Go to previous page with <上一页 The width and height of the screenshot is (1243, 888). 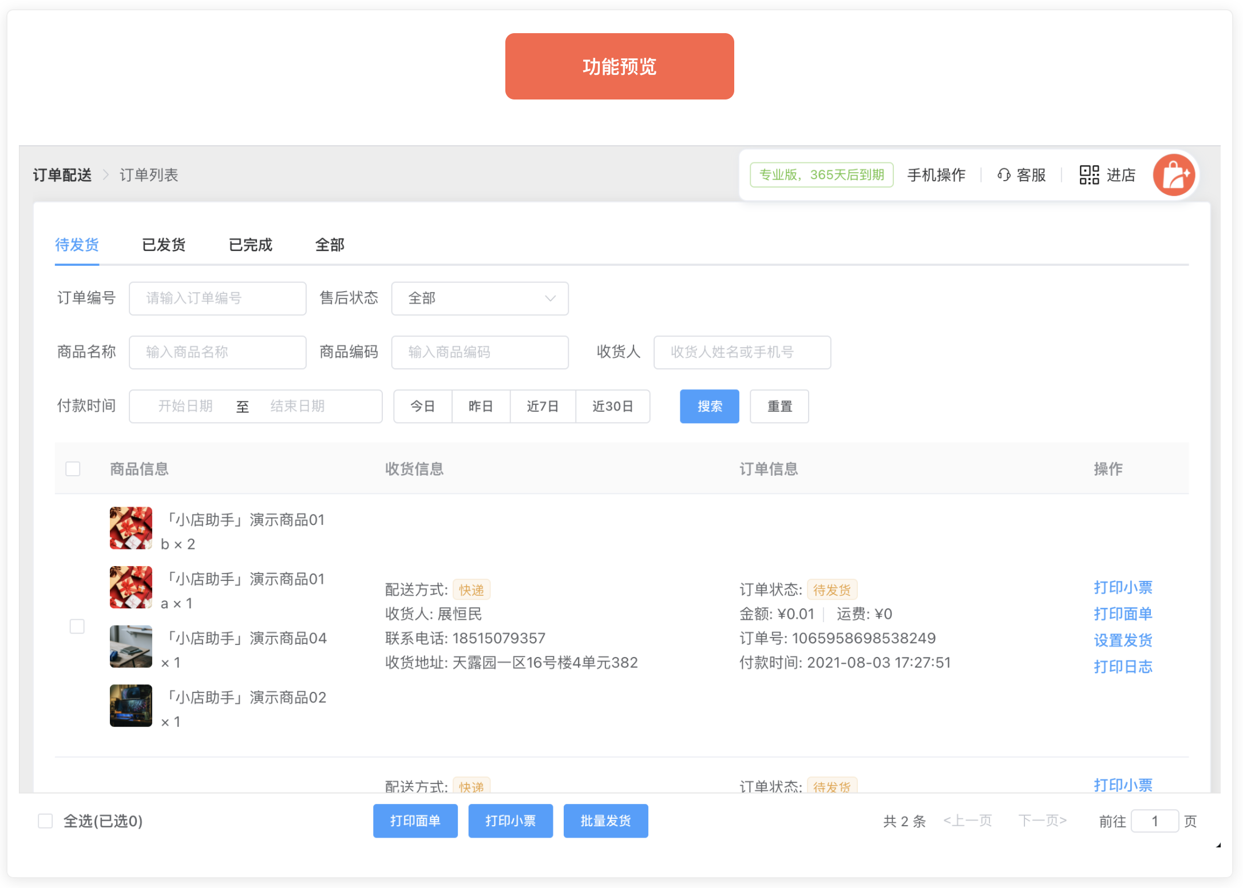click(967, 822)
